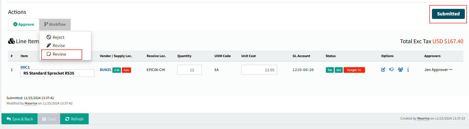Click the red Auto vendor badge

[126, 70]
